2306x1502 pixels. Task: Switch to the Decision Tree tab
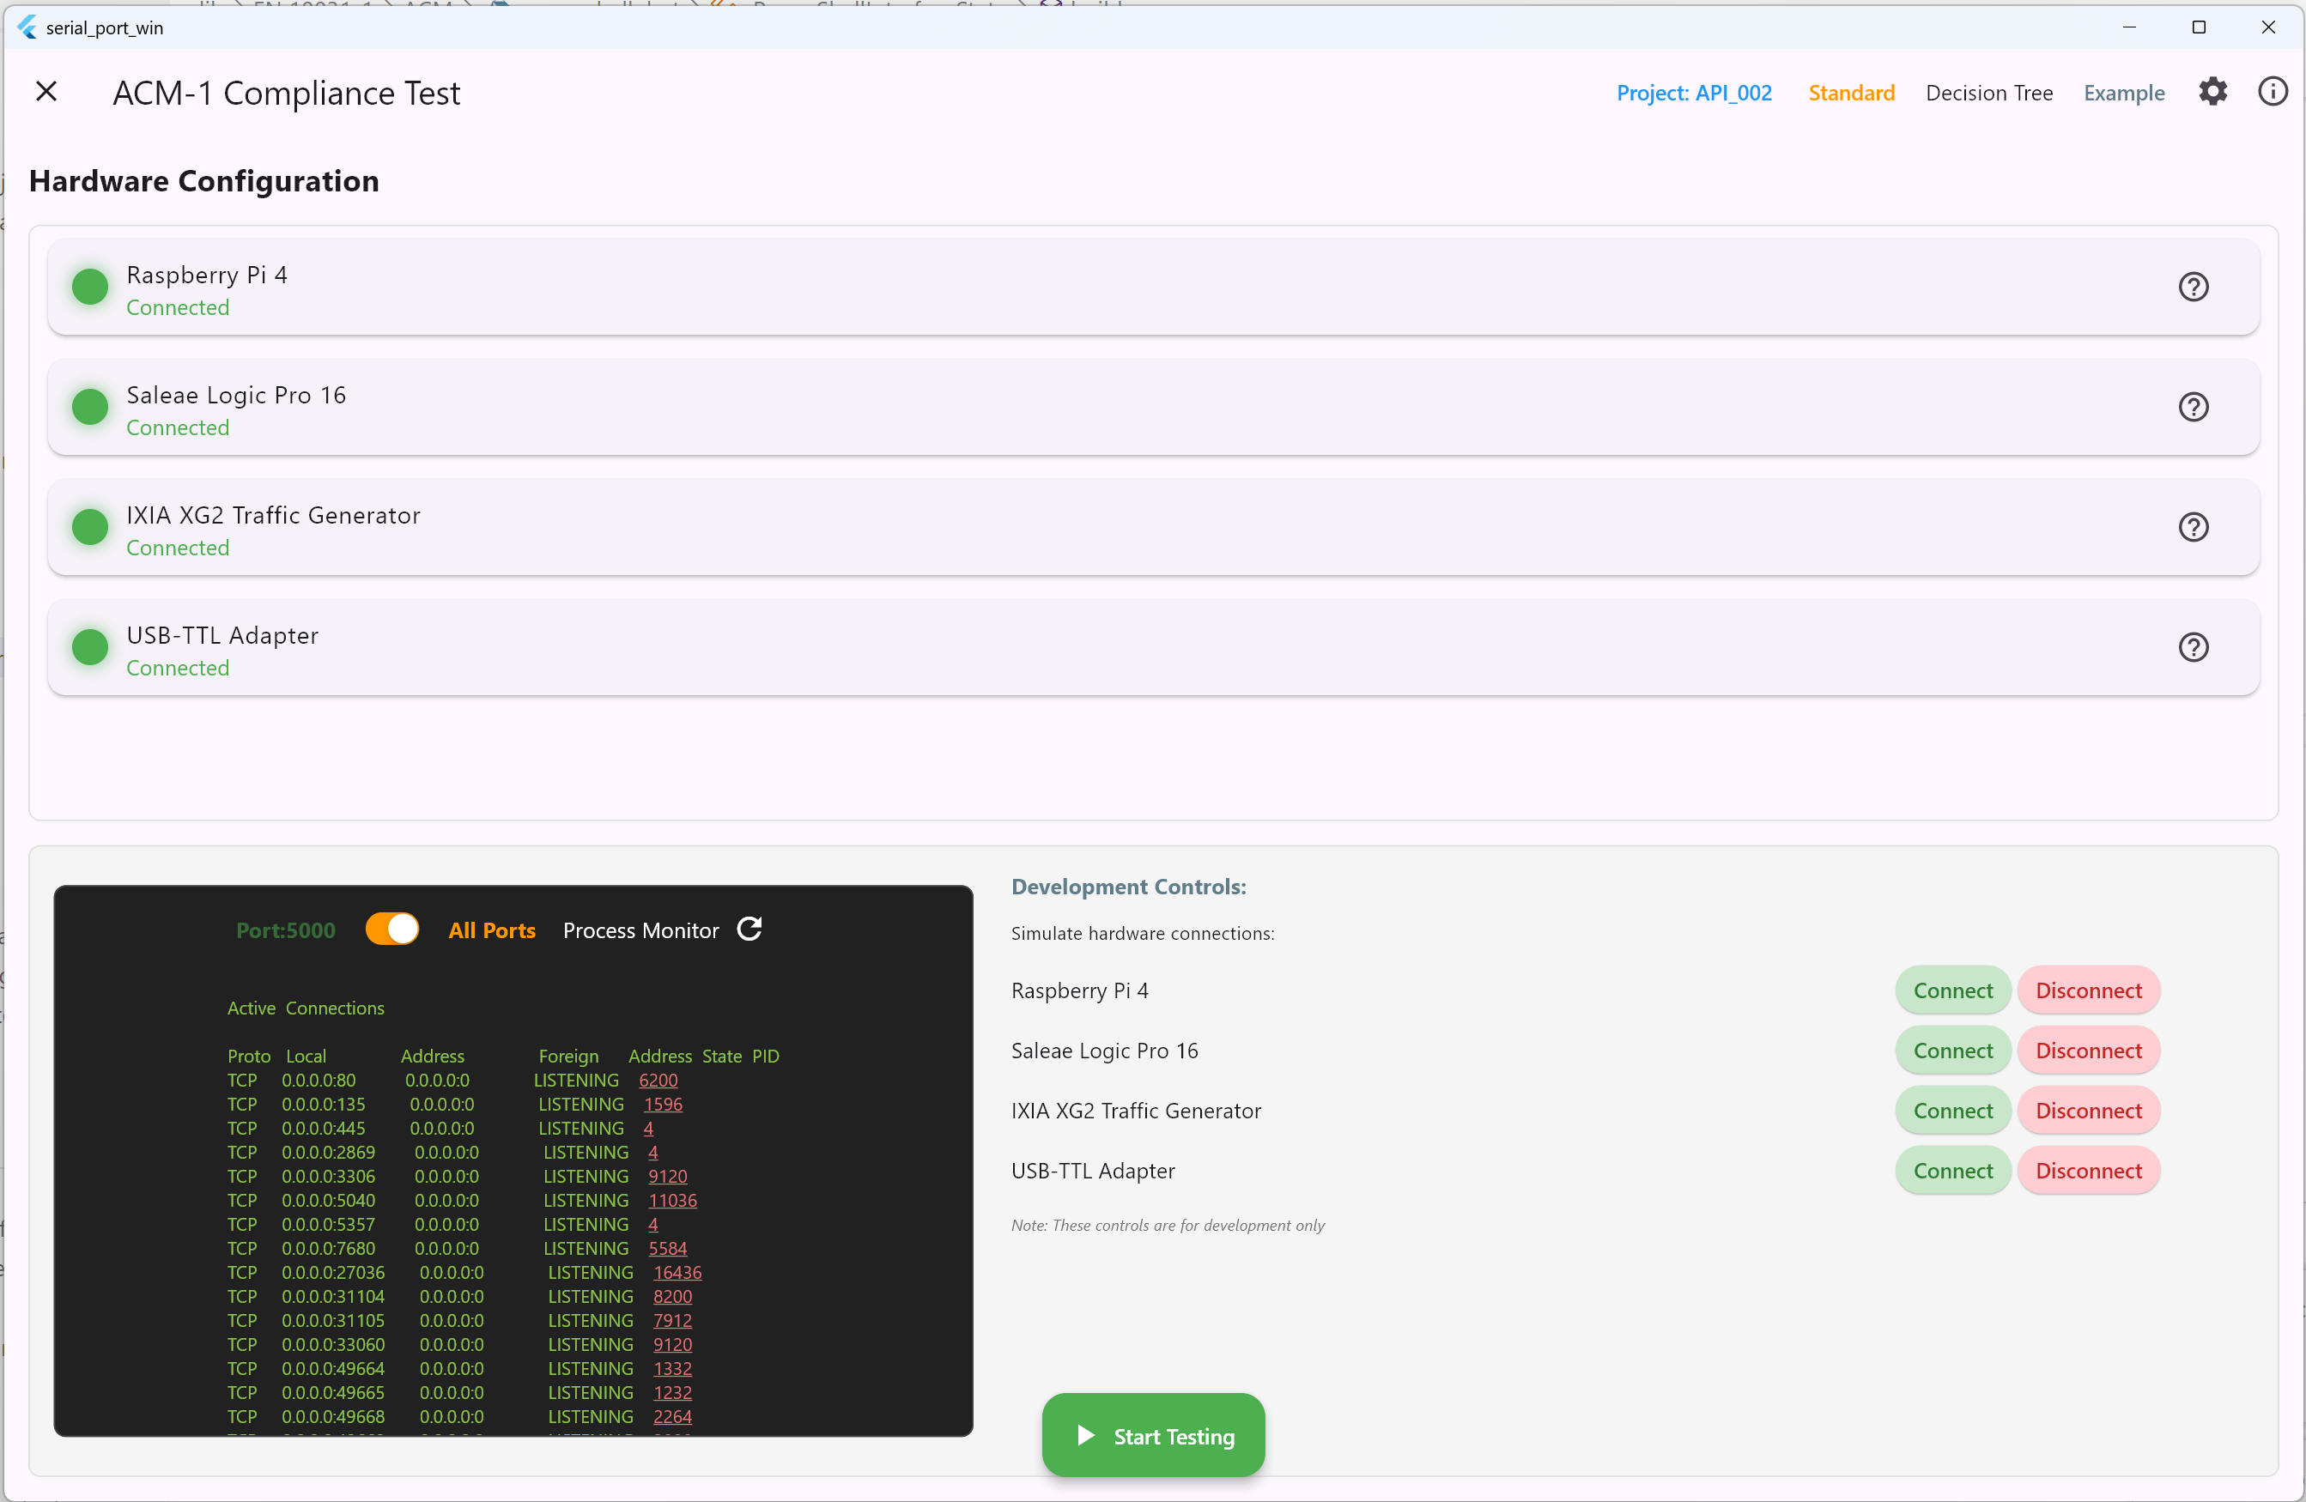click(x=1988, y=93)
